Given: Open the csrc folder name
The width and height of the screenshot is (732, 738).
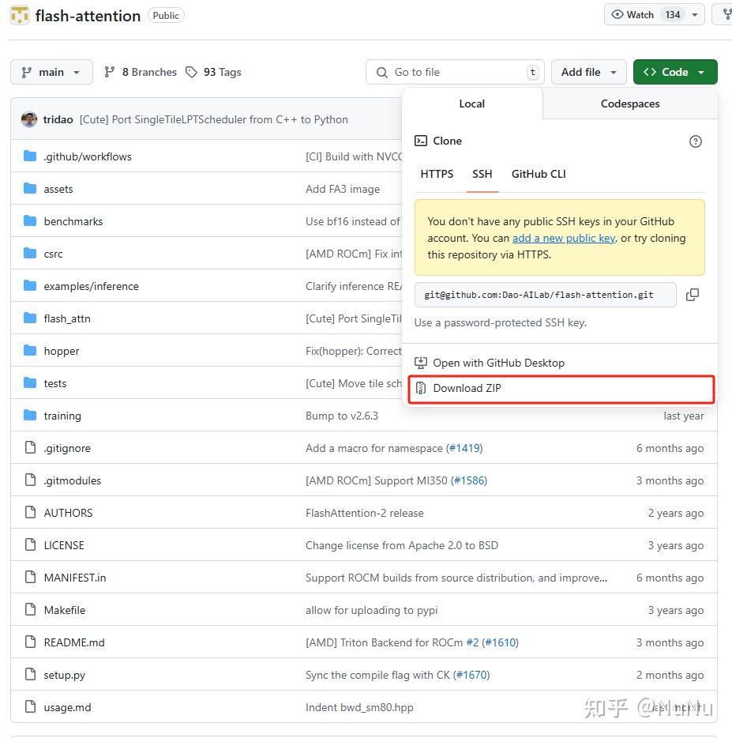Looking at the screenshot, I should (x=53, y=254).
